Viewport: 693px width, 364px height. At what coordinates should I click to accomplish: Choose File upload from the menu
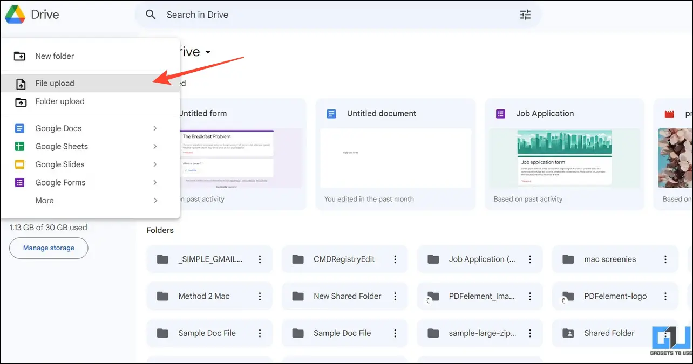coord(90,84)
